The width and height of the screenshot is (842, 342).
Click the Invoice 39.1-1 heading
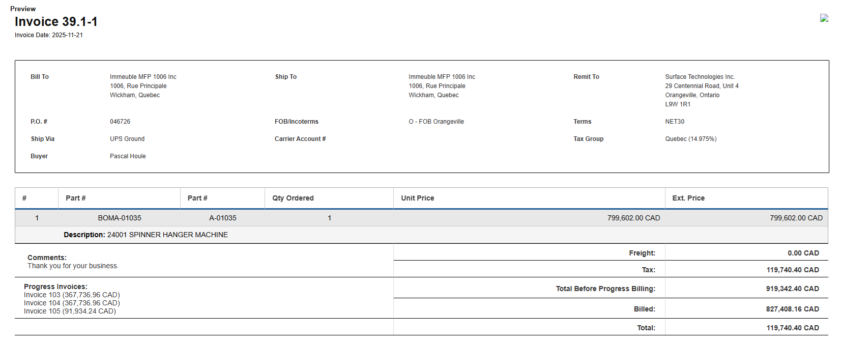click(x=56, y=22)
